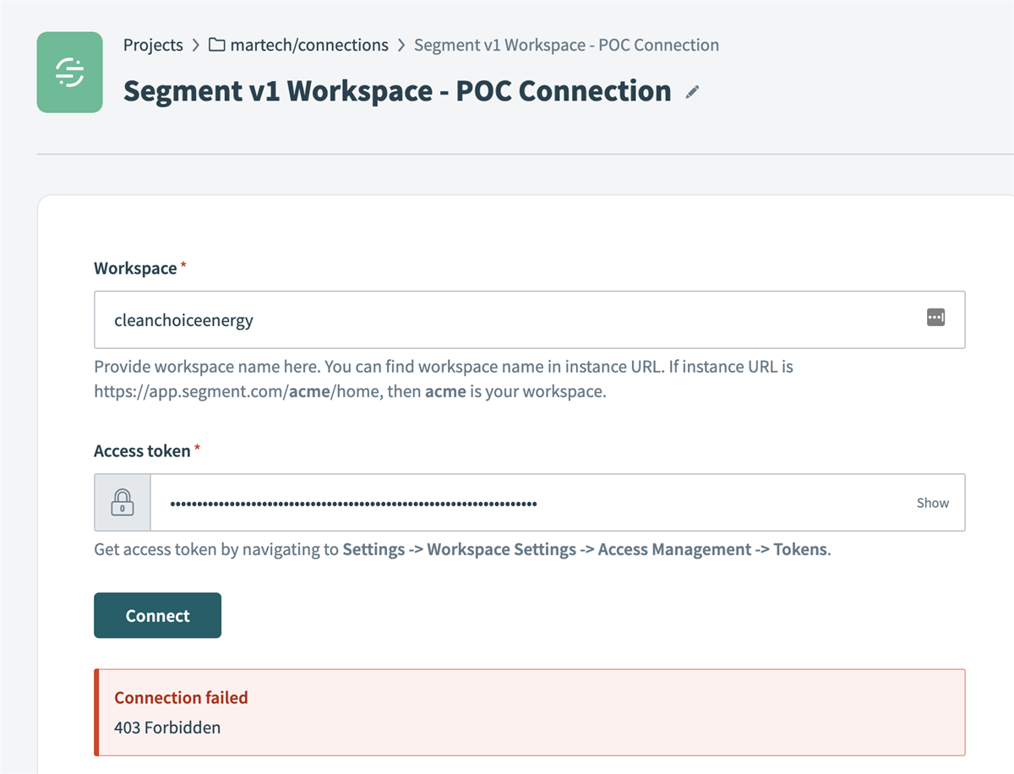1014x774 pixels.
Task: Click the Connection failed error banner
Action: tap(181, 697)
